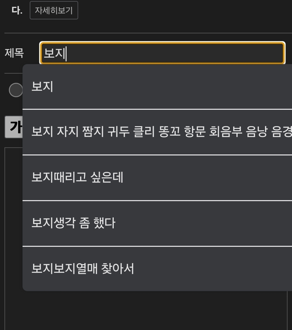
Task: Focus the 제목 title input field
Action: click(x=162, y=53)
